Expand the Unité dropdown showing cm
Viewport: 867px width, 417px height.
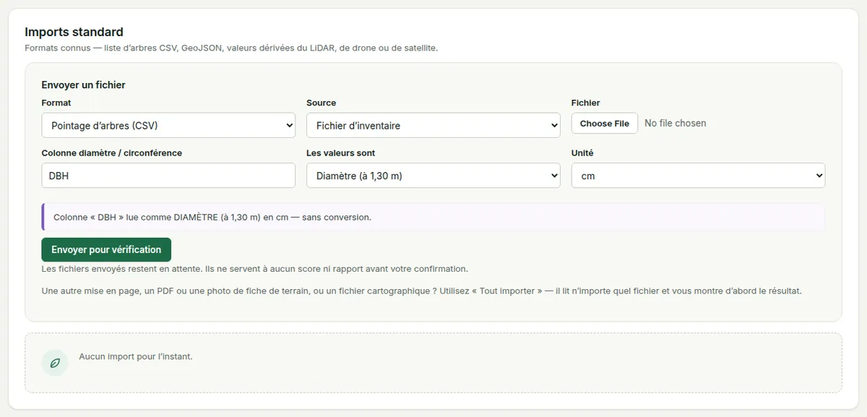point(698,176)
